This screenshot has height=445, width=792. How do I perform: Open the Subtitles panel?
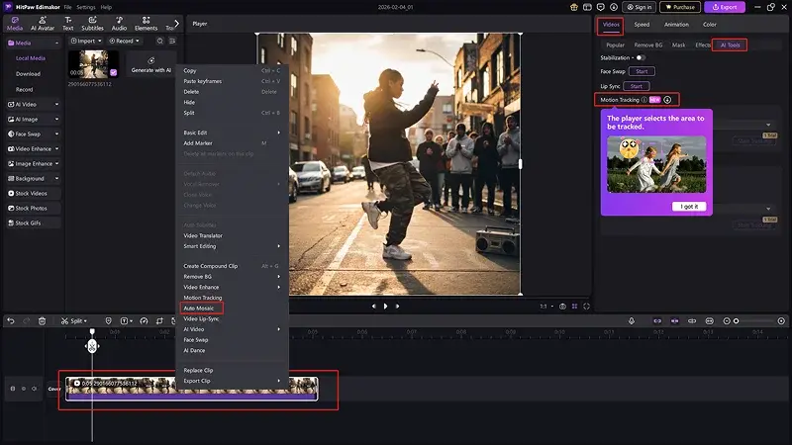tap(92, 23)
